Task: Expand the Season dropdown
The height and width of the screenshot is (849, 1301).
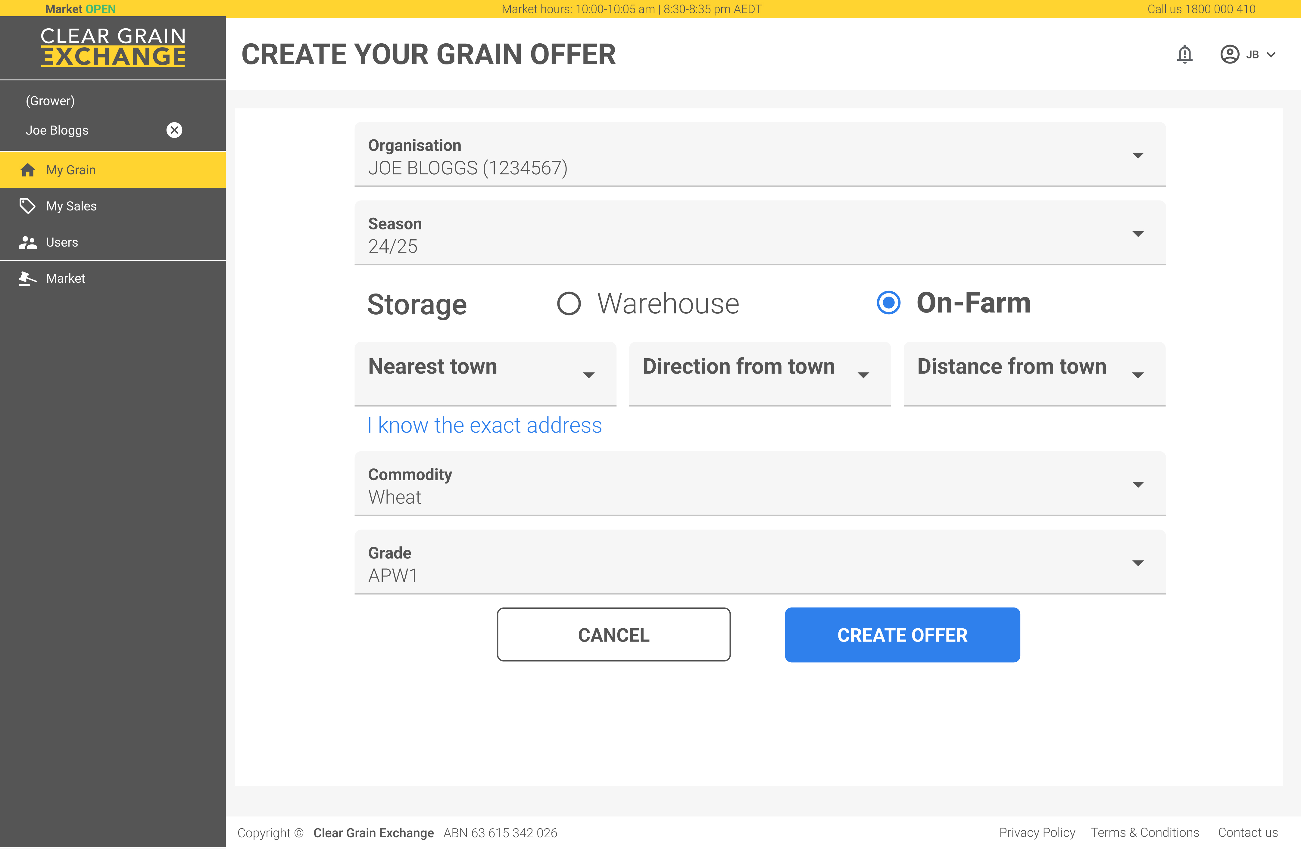Action: point(760,233)
